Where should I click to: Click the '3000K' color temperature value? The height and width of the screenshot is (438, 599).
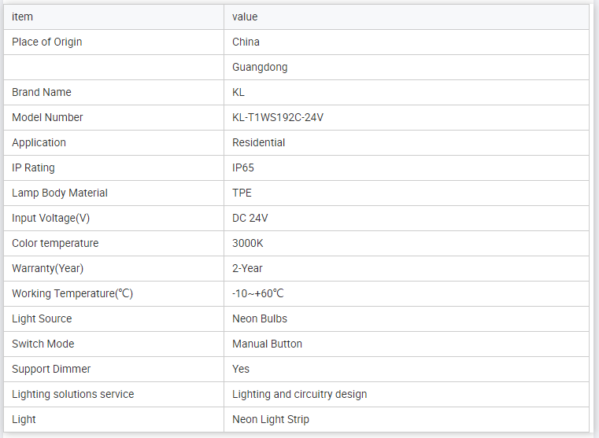(248, 243)
